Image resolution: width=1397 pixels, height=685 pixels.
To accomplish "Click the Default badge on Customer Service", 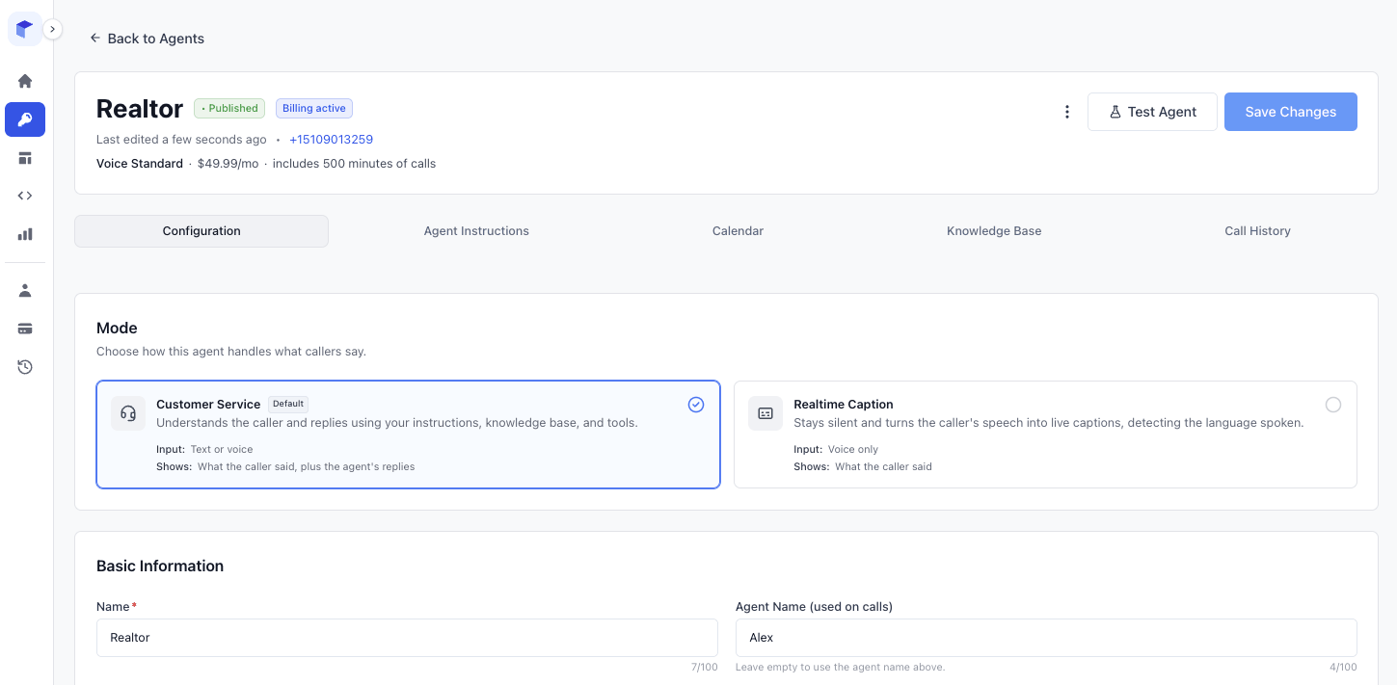I will tap(288, 405).
